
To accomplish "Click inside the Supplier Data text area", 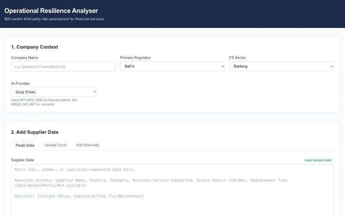I will point(172,190).
